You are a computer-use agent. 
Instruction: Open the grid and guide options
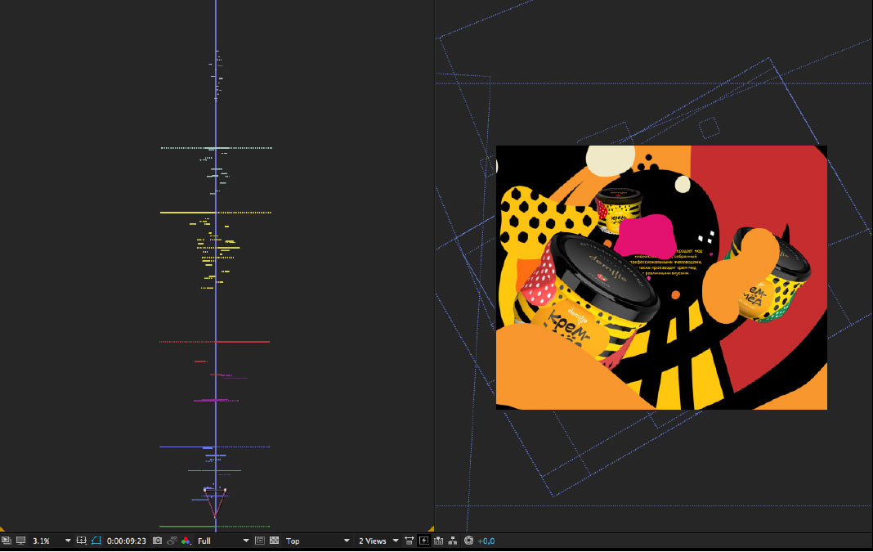coord(81,541)
